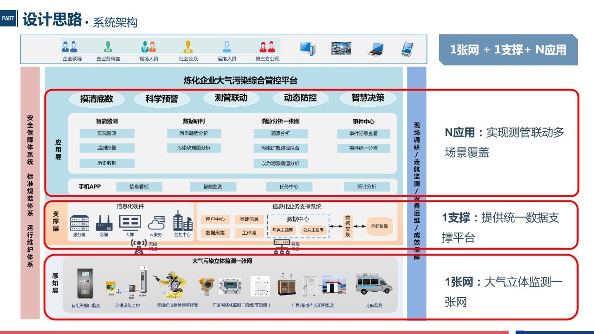Screen dimensions: 594x334
Task: Select the 以为溯源插值分析 box
Action: [x=280, y=163]
